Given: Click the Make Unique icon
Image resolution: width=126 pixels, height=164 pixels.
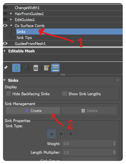Looking at the screenshot, I should pos(27,68).
